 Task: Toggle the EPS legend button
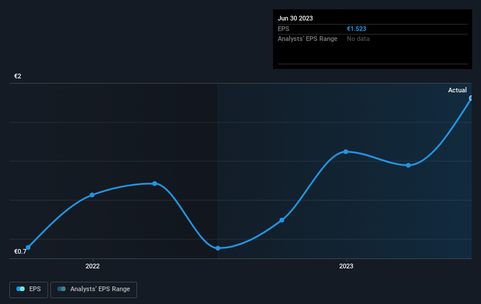[x=29, y=289]
